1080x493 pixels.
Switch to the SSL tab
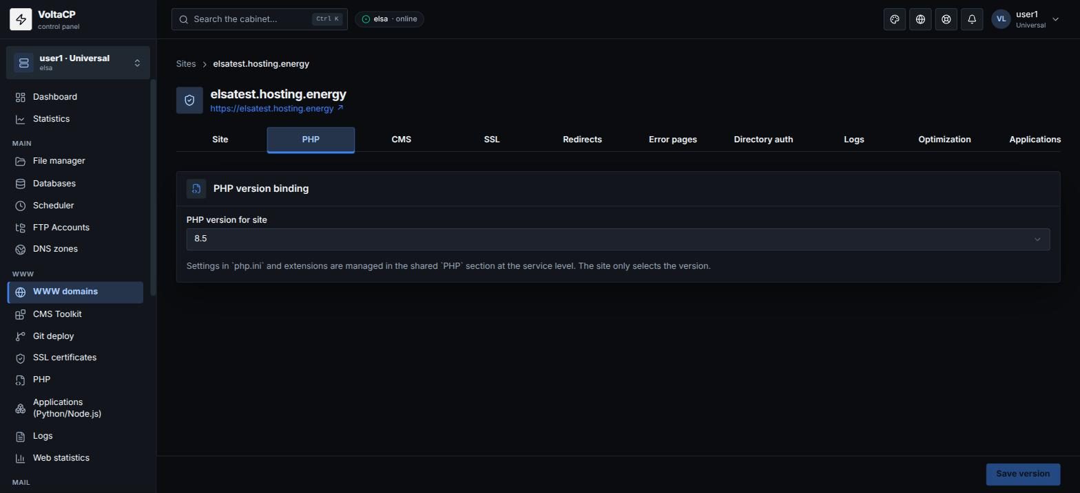[x=492, y=140]
